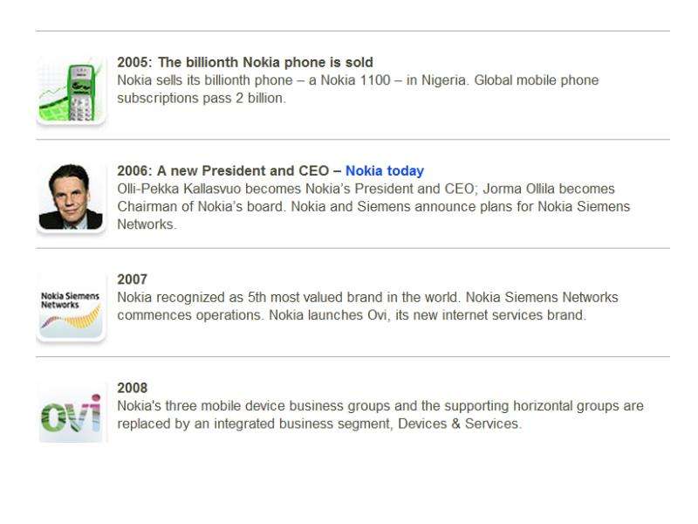Click the 2008 year heading

pos(132,388)
